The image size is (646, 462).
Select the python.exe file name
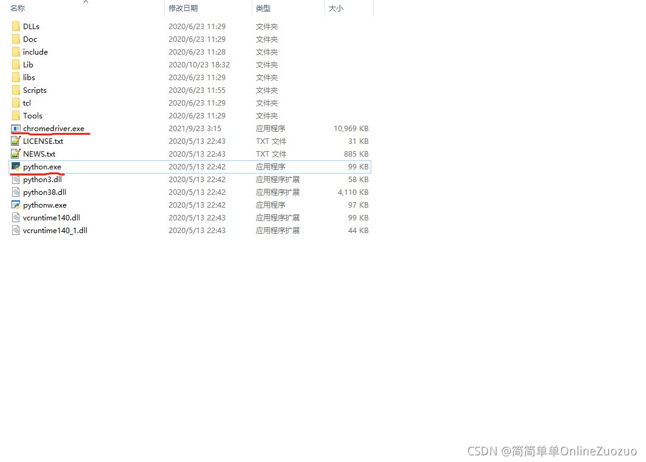click(42, 167)
